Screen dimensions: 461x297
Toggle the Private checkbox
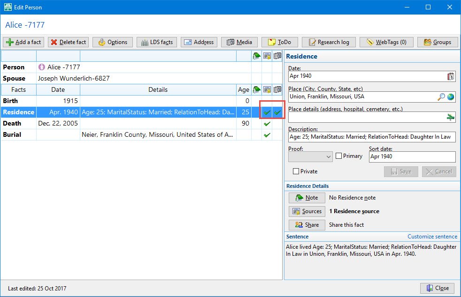[x=296, y=171]
